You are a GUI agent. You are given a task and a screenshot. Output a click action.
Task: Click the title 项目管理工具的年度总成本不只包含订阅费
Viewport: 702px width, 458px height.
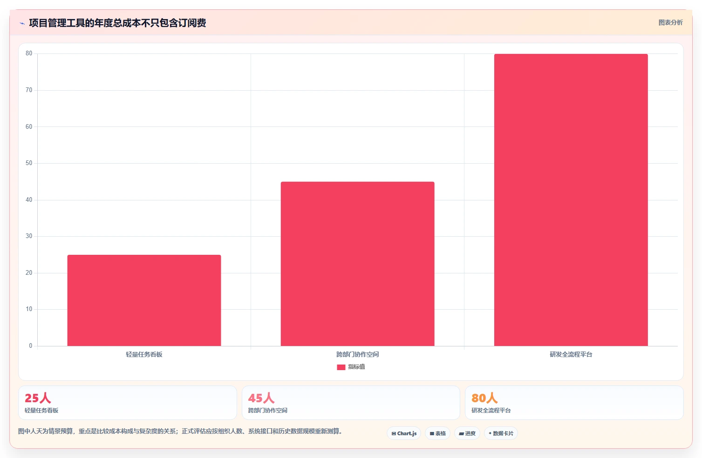[117, 23]
